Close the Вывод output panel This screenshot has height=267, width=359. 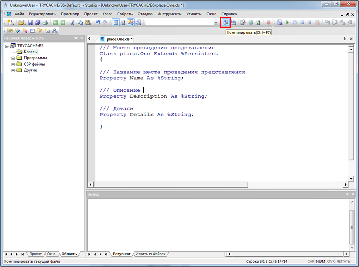[353, 194]
